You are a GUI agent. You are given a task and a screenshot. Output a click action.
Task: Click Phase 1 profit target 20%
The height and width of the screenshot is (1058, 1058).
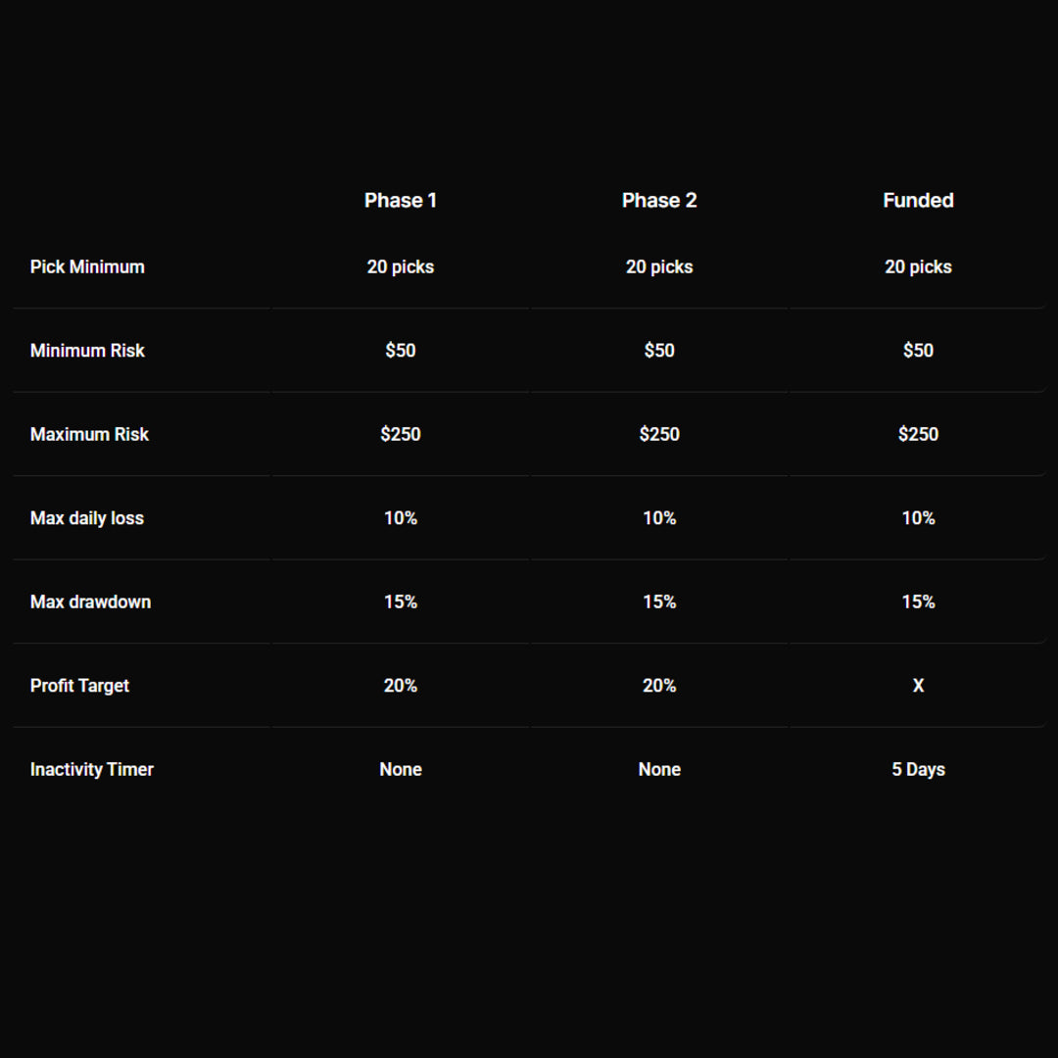[x=400, y=686]
